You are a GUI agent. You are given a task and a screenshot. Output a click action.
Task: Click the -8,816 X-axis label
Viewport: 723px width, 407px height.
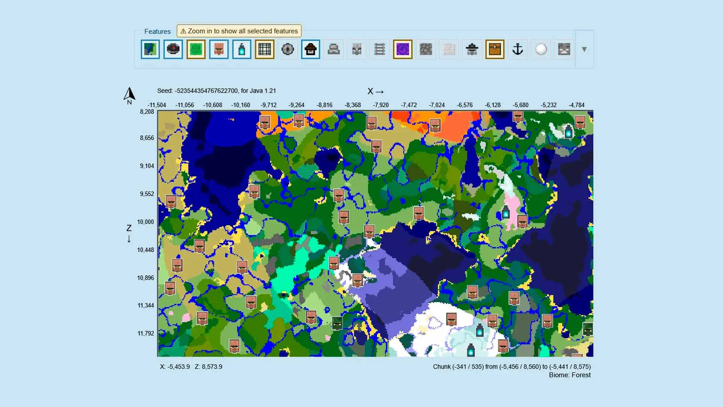[325, 105]
